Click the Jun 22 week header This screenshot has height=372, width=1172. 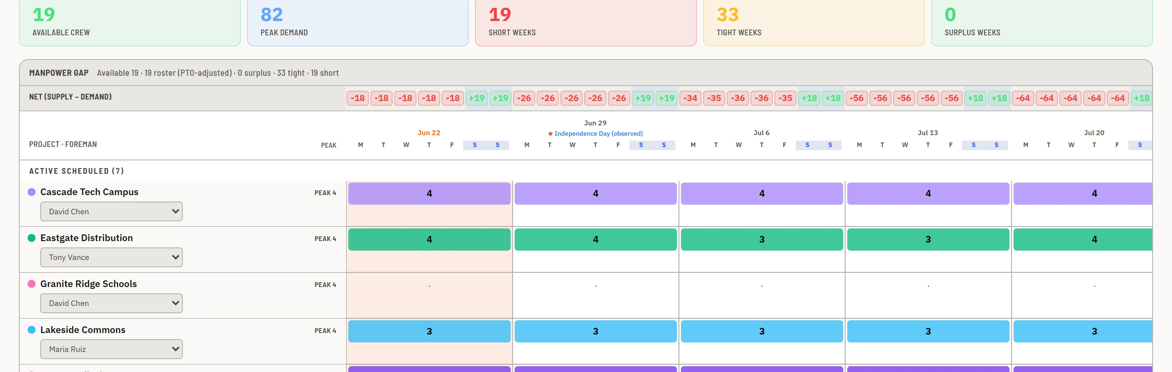pyautogui.click(x=429, y=133)
